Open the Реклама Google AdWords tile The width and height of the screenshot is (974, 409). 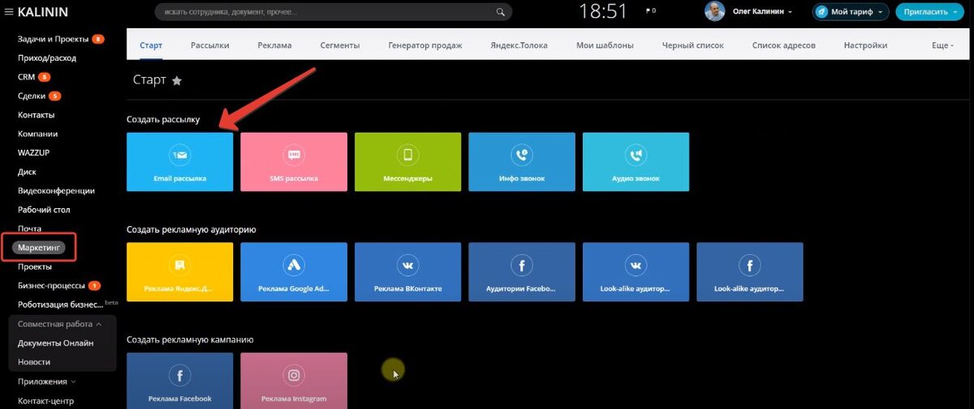(x=294, y=271)
